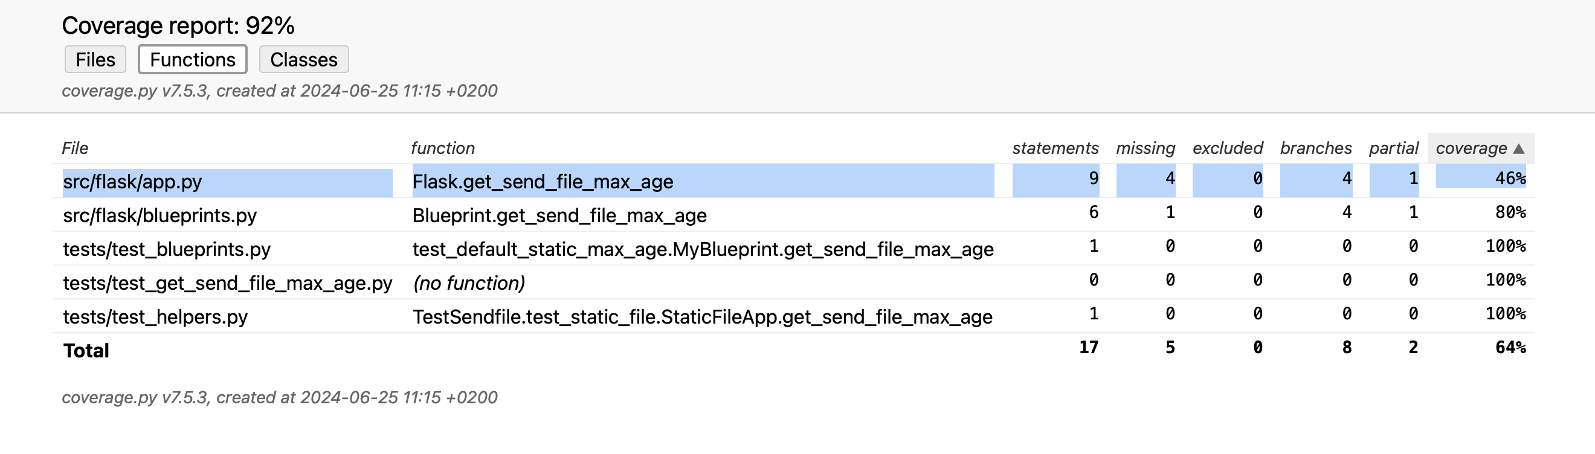Open the Classes tab
This screenshot has width=1595, height=454.
point(304,59)
